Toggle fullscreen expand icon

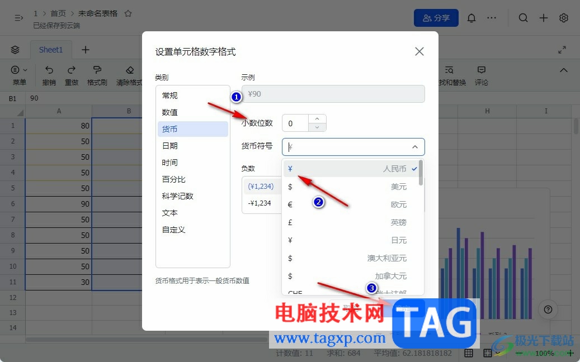point(562,50)
